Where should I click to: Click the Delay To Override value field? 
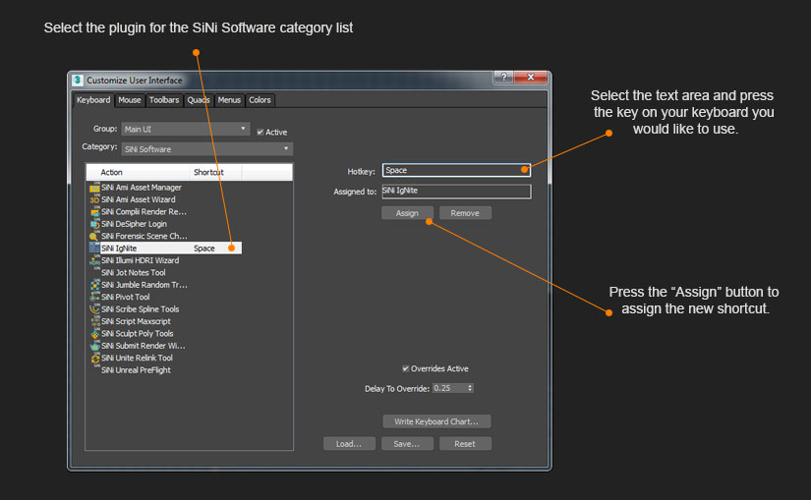(449, 388)
